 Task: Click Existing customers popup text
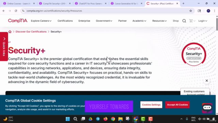[194, 91]
